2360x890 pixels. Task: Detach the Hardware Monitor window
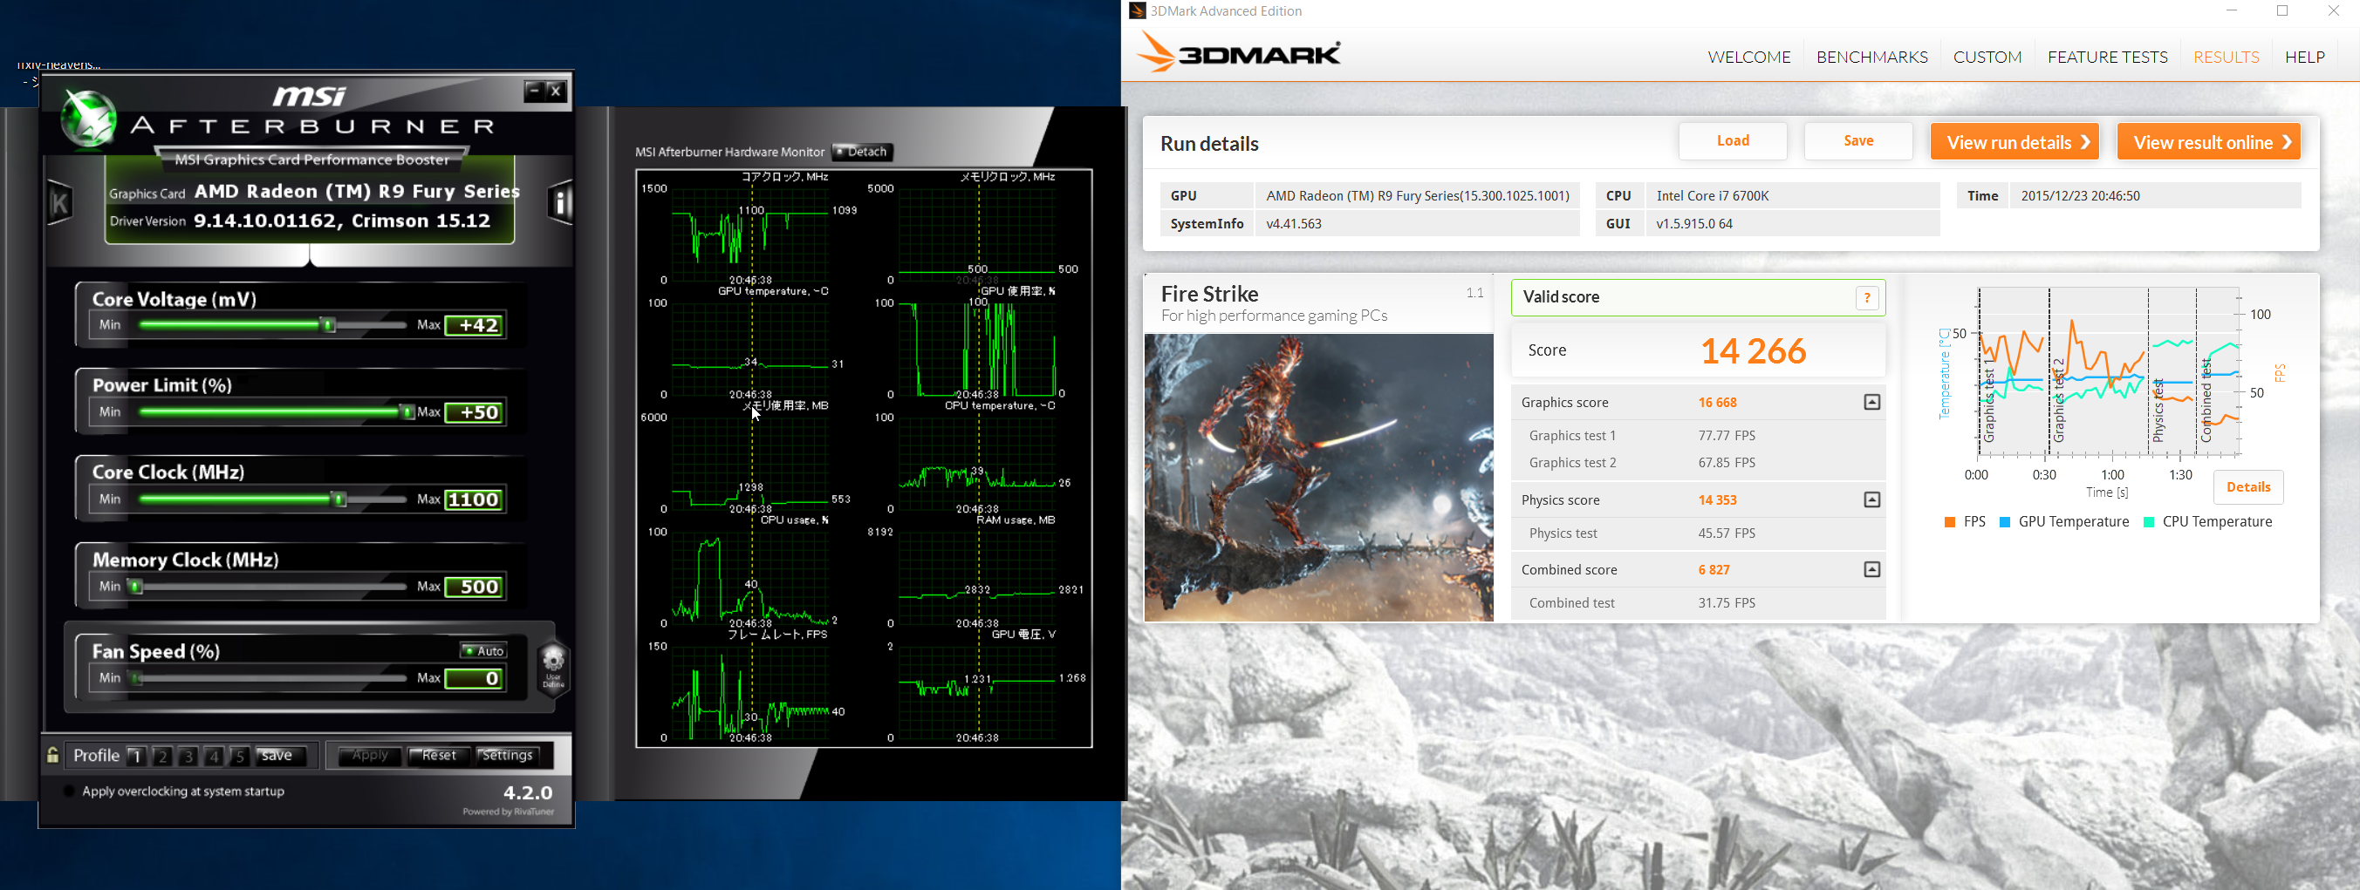tap(862, 152)
